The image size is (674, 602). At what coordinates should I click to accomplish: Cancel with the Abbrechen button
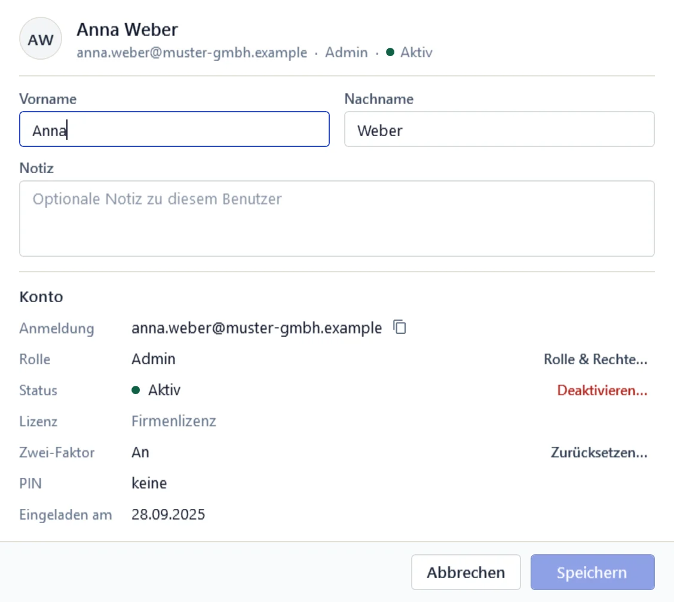click(x=466, y=572)
